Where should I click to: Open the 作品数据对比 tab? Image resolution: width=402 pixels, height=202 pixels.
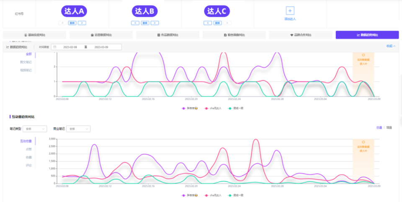(167, 35)
